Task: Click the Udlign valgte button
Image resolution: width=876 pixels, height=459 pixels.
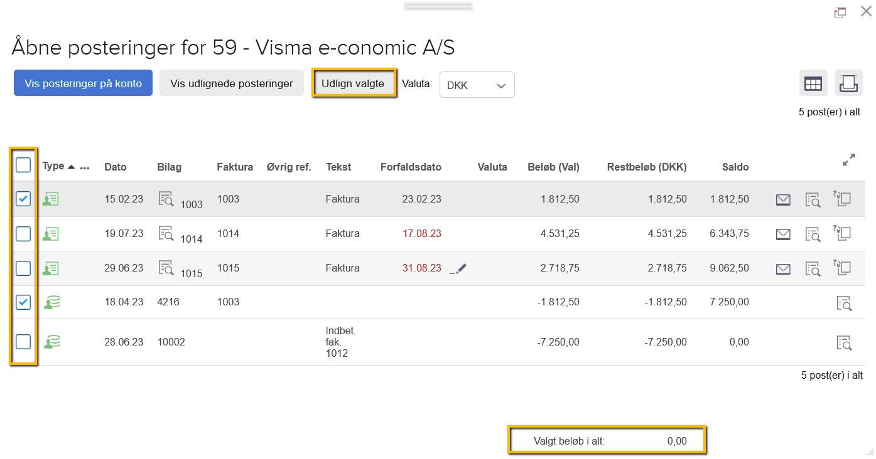Action: click(353, 83)
